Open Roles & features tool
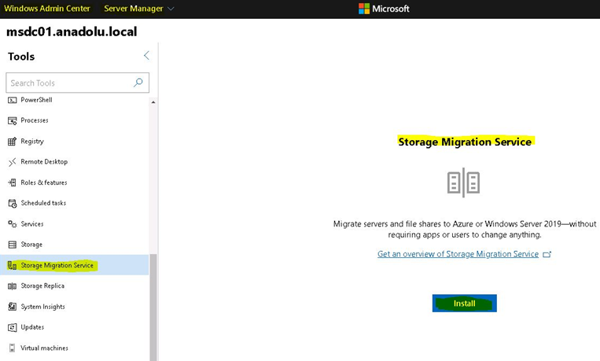 pyautogui.click(x=44, y=182)
